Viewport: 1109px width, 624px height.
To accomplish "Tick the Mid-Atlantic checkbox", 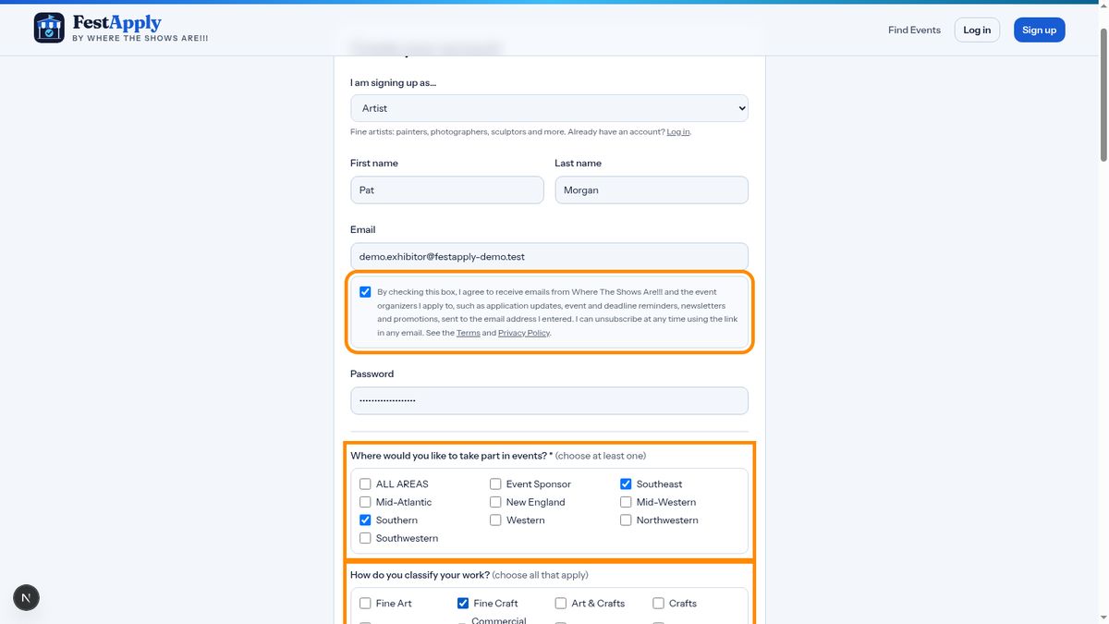I will coord(365,502).
